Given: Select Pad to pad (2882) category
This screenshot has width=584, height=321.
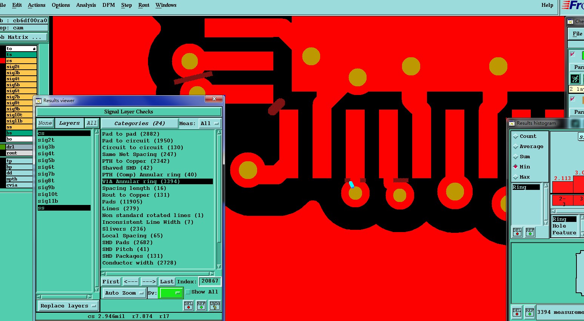Looking at the screenshot, I should point(131,134).
